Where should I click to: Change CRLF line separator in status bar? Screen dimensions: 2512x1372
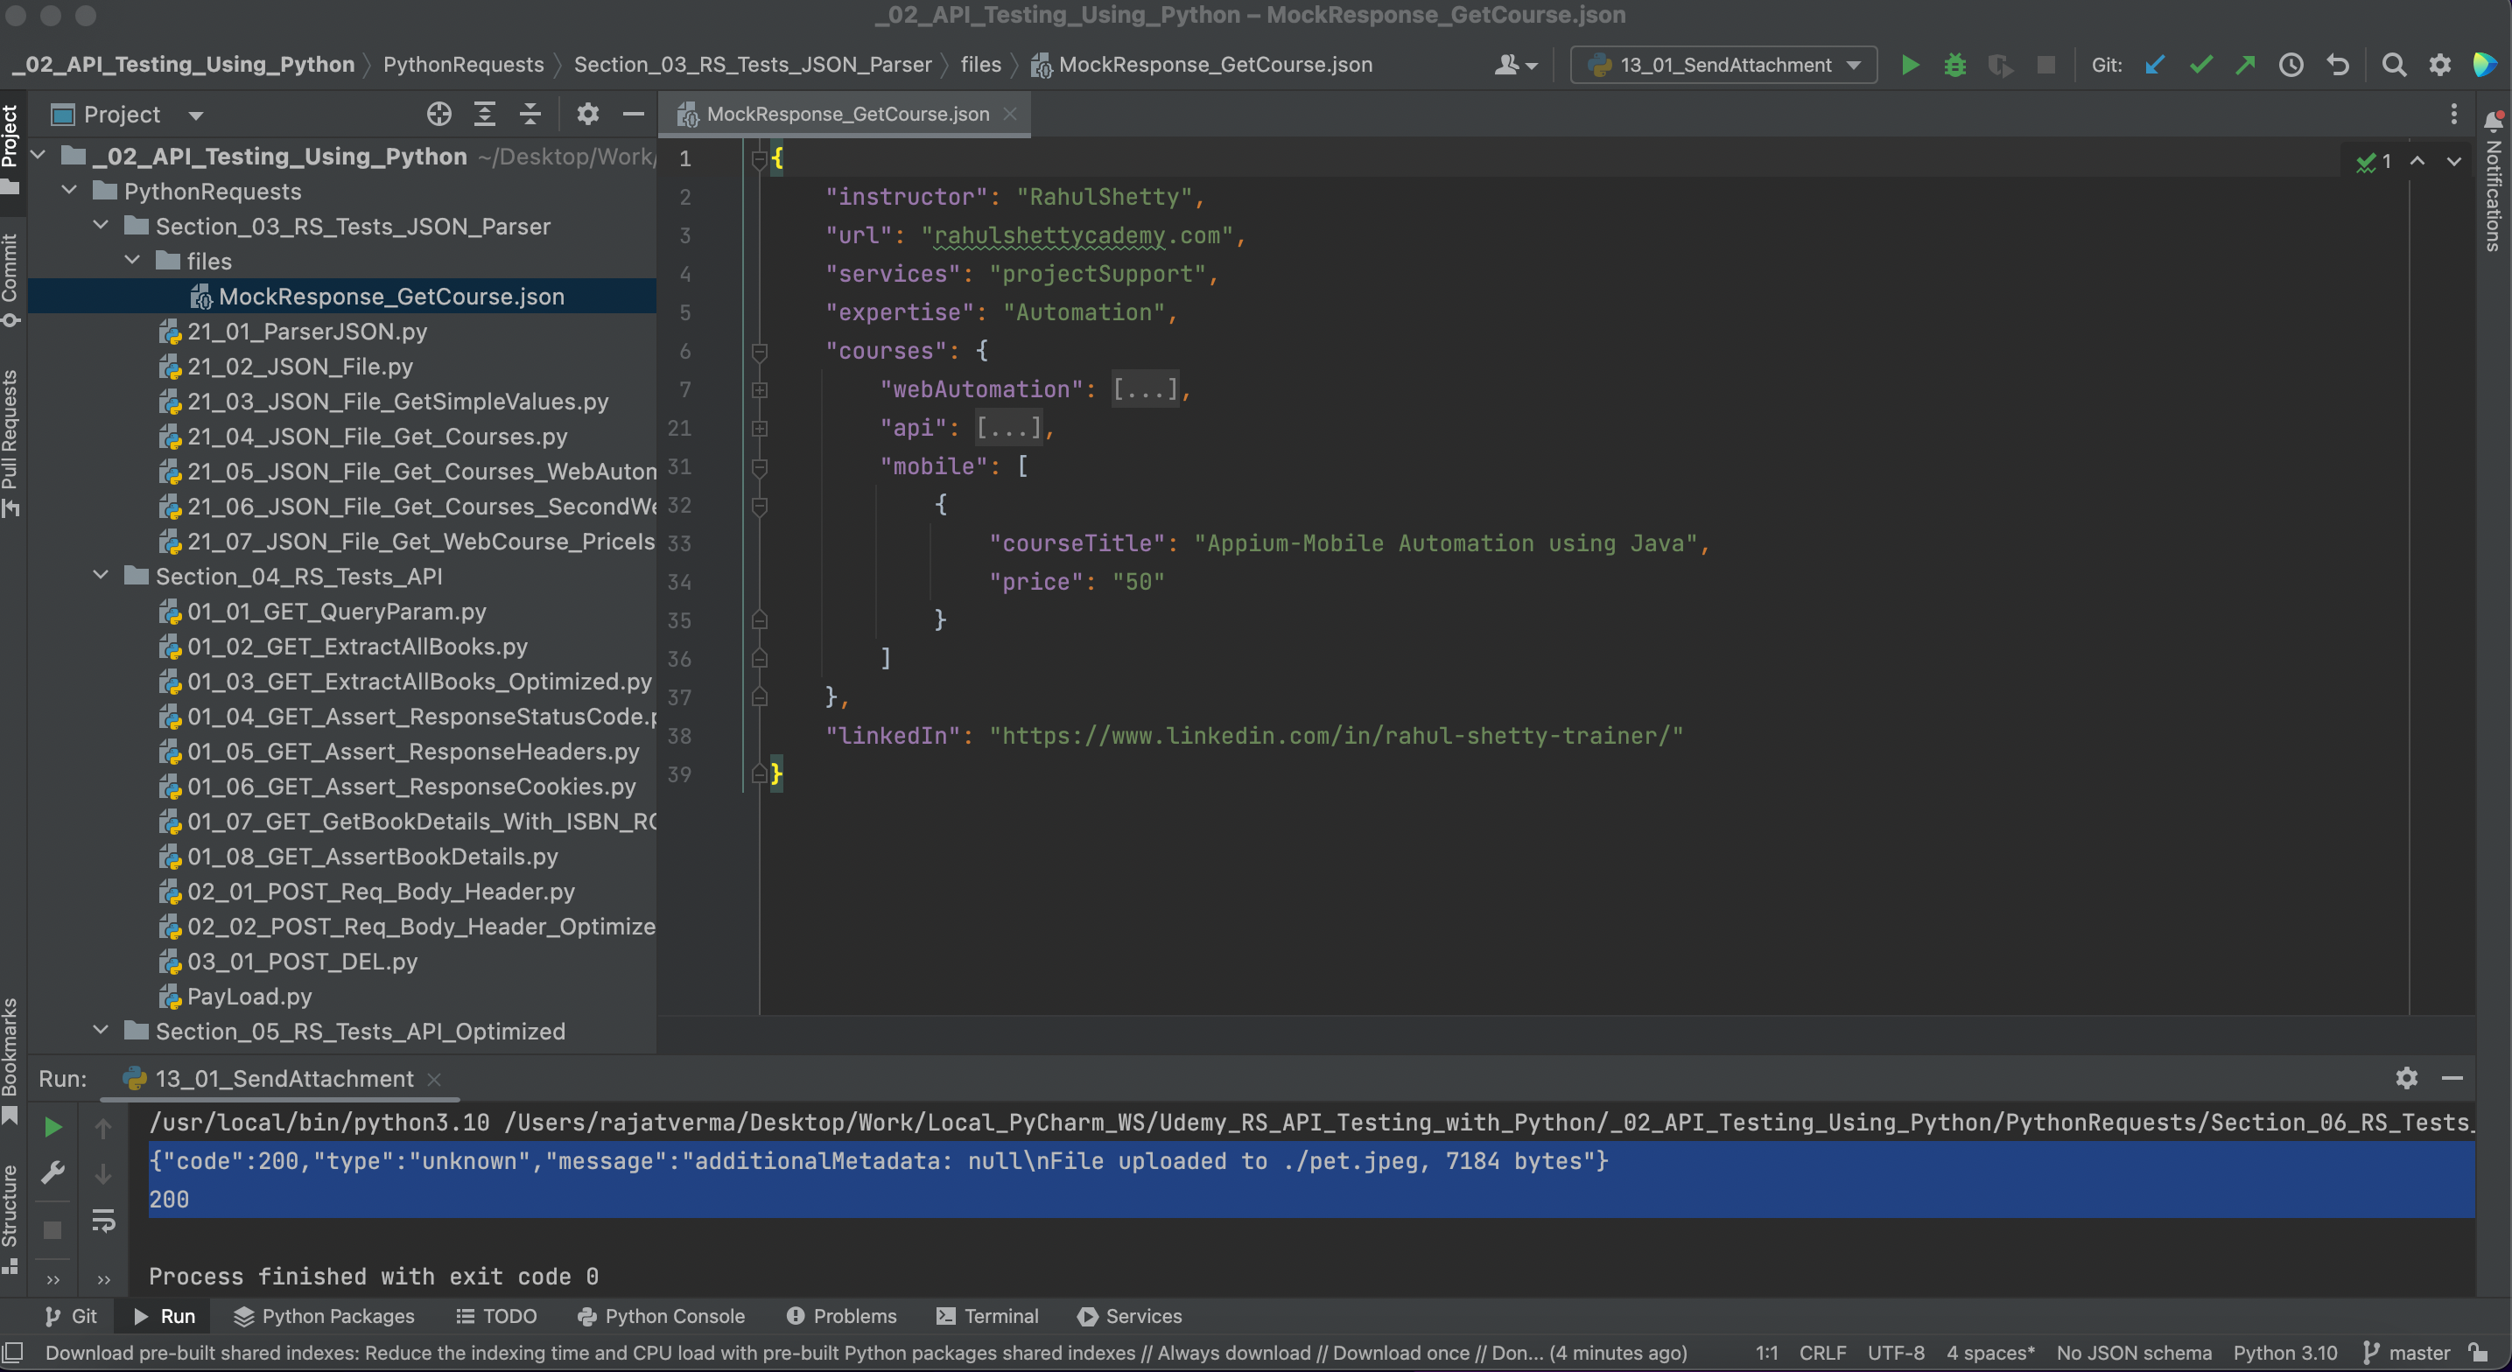coord(1821,1353)
